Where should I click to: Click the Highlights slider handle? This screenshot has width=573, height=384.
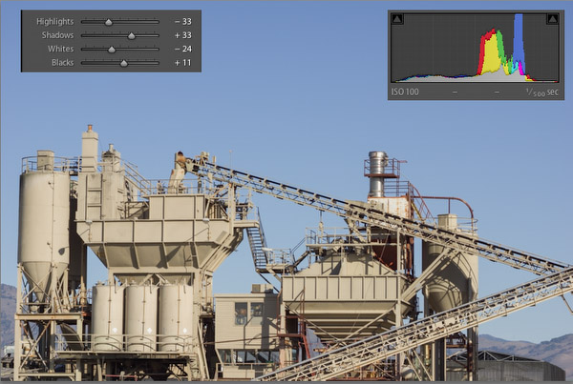[x=108, y=20]
